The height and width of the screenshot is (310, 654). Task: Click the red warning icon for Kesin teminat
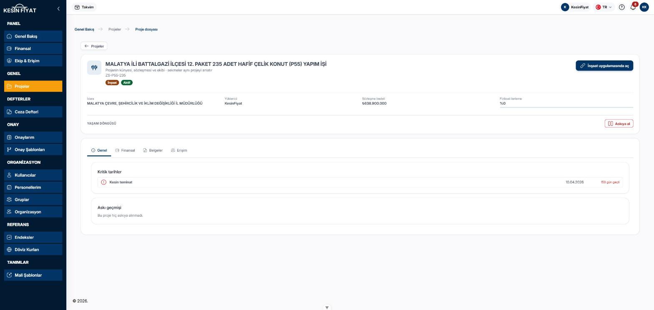pos(104,182)
